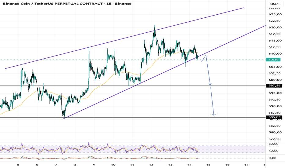Click date 9 on the time axis
Screen dimensions: 285x168
94,165
